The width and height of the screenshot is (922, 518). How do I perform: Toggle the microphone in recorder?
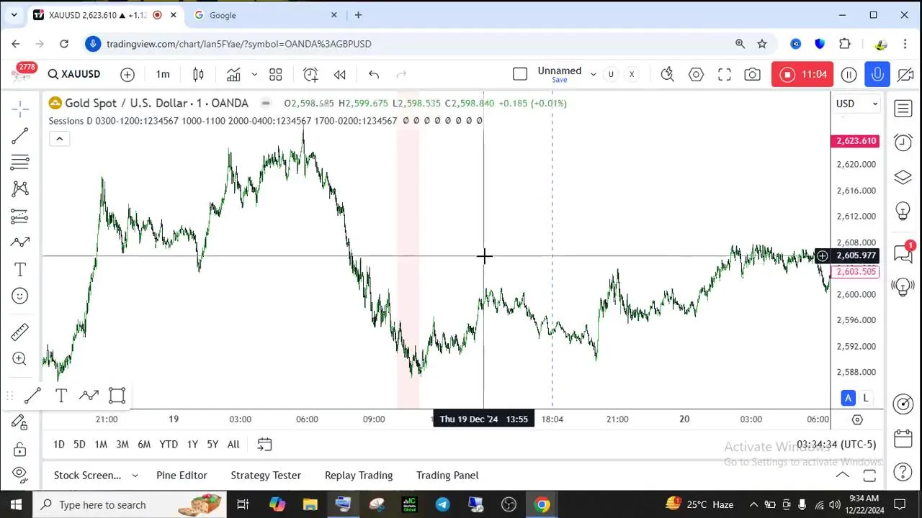(x=877, y=74)
